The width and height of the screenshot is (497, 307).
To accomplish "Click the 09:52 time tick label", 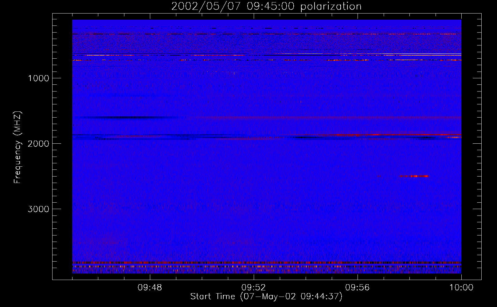I will [x=253, y=288].
